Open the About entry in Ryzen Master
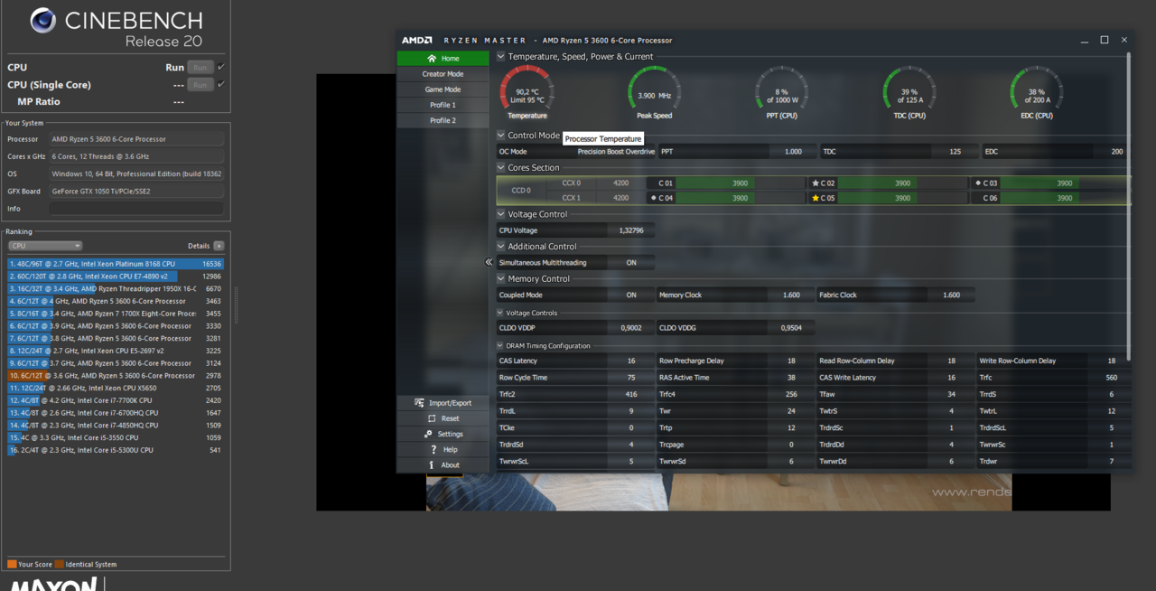Image resolution: width=1156 pixels, height=591 pixels. [x=443, y=464]
